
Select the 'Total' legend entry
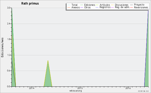[x=74, y=5]
